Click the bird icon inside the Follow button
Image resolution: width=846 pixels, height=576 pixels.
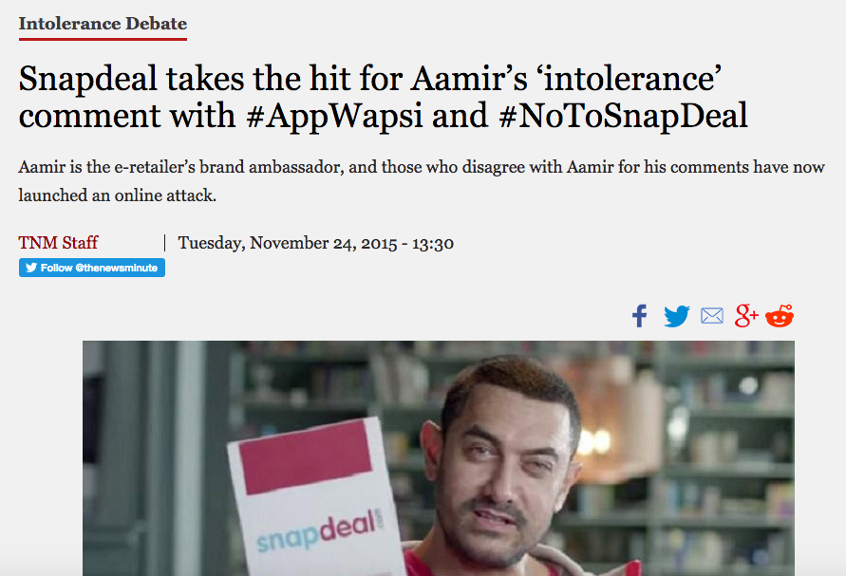[31, 268]
